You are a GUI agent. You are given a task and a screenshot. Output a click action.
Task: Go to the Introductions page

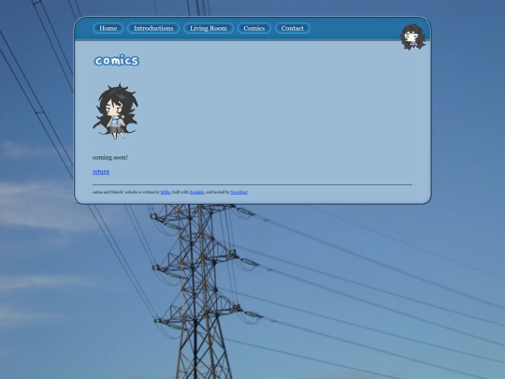point(153,28)
